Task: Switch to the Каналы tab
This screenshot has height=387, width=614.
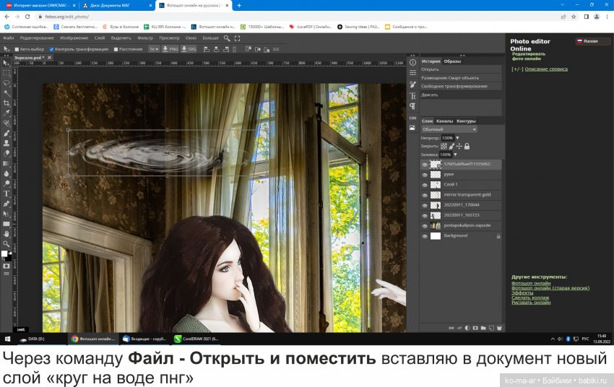Action: [444, 121]
